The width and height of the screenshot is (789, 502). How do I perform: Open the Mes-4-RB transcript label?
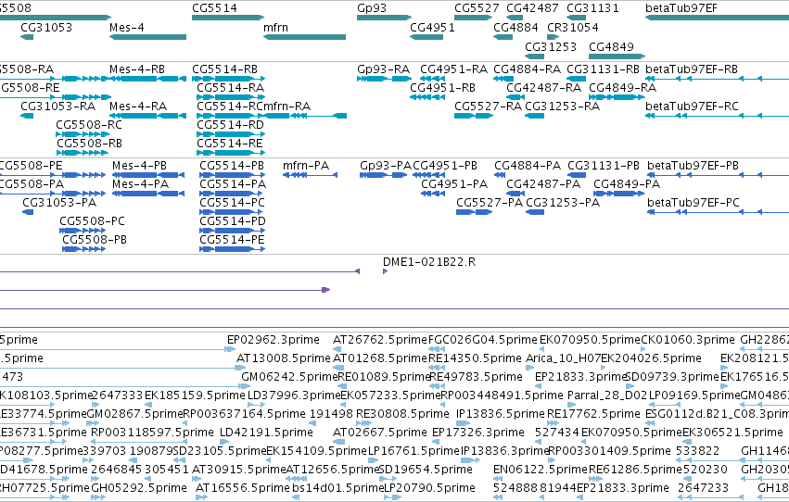click(137, 69)
